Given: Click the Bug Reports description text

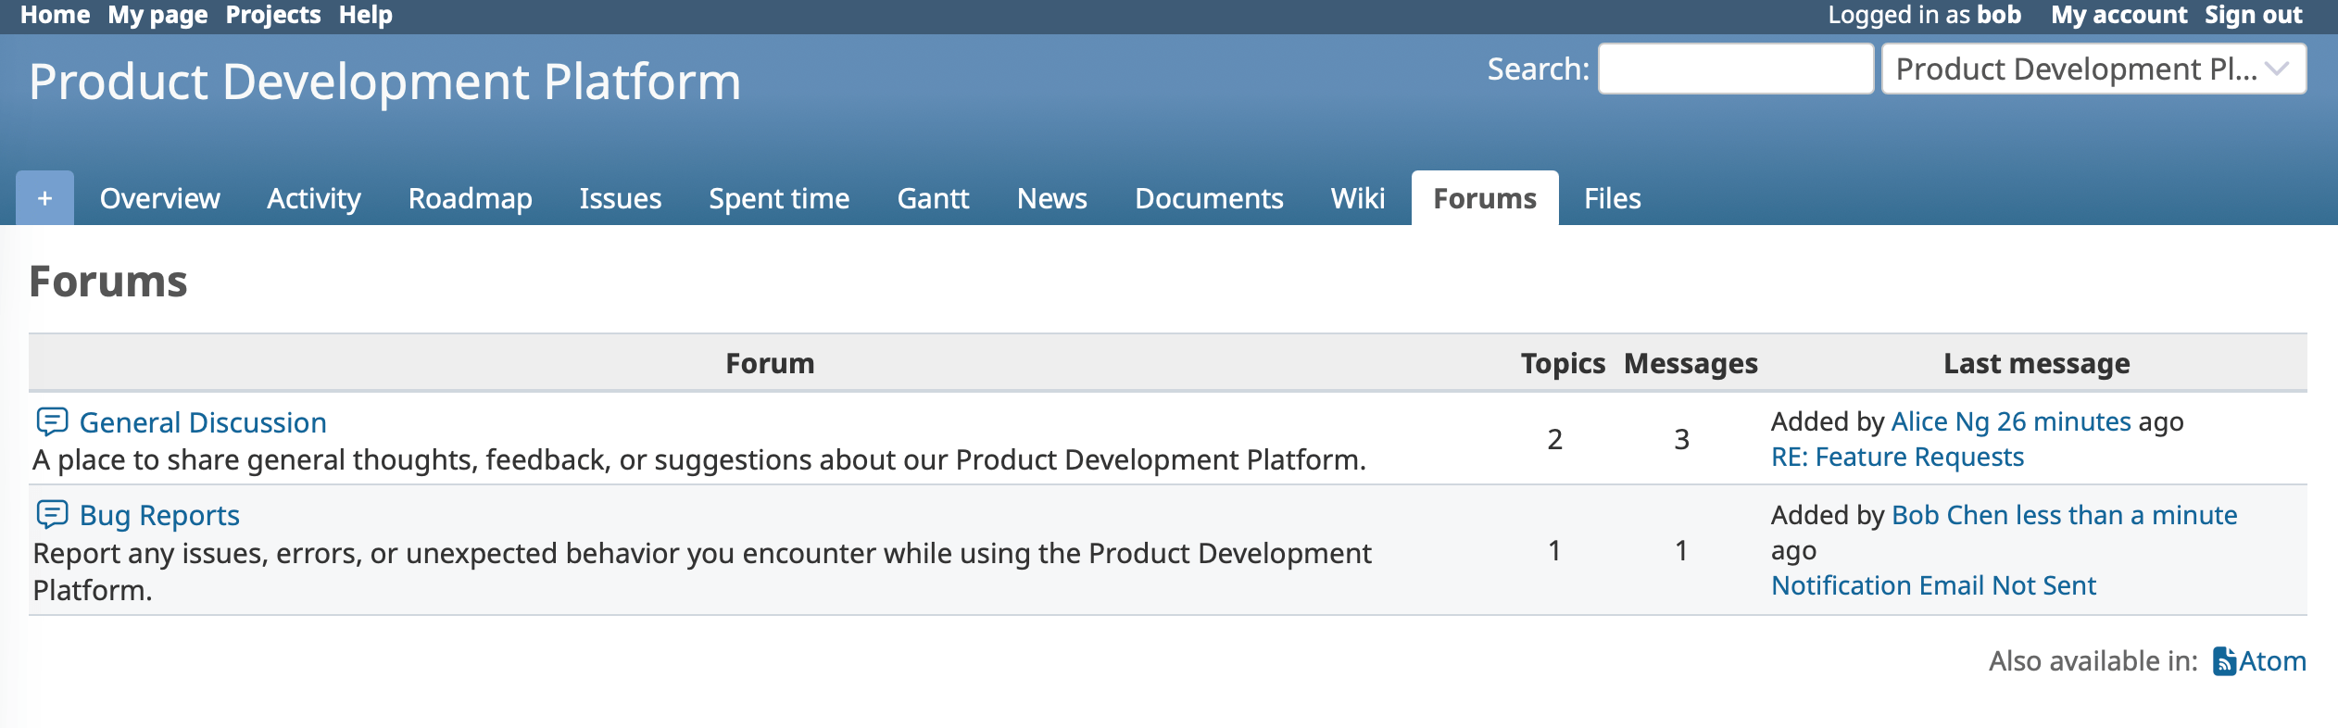Looking at the screenshot, I should [x=702, y=571].
